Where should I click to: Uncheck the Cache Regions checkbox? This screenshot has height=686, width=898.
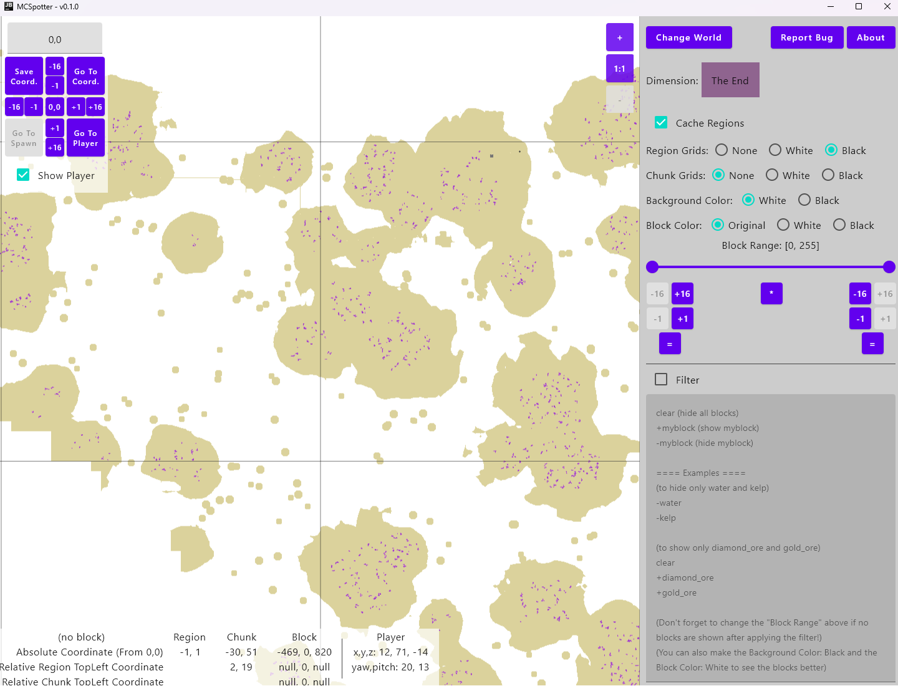tap(661, 123)
